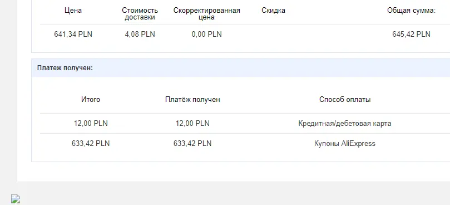The width and height of the screenshot is (450, 205).
Task: Select the 633,42 PLN Итого value
Action: point(91,143)
